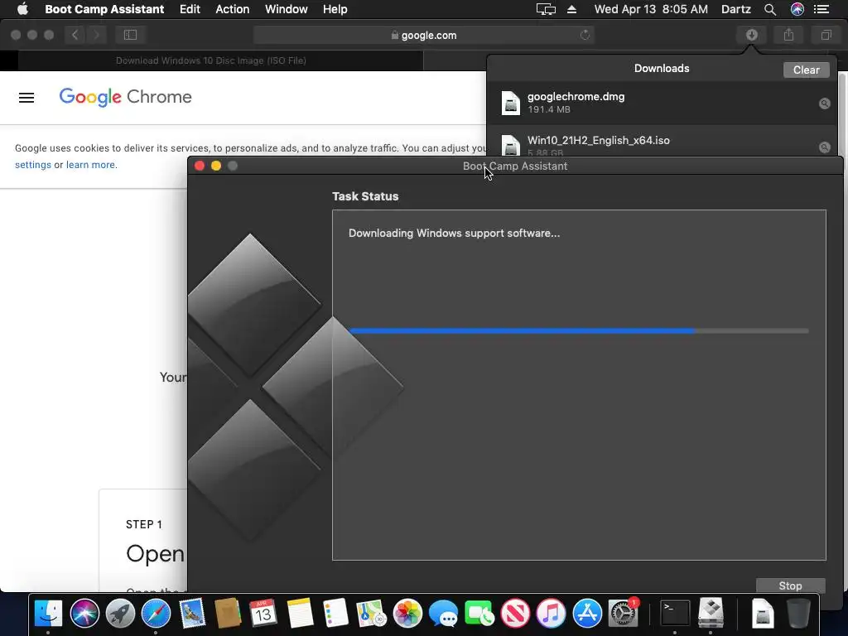Open Messages from the Dock
The width and height of the screenshot is (848, 636).
pos(443,614)
